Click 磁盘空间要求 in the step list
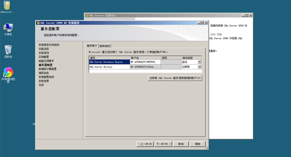Viewport: 291px width, 157px height. click(46, 61)
